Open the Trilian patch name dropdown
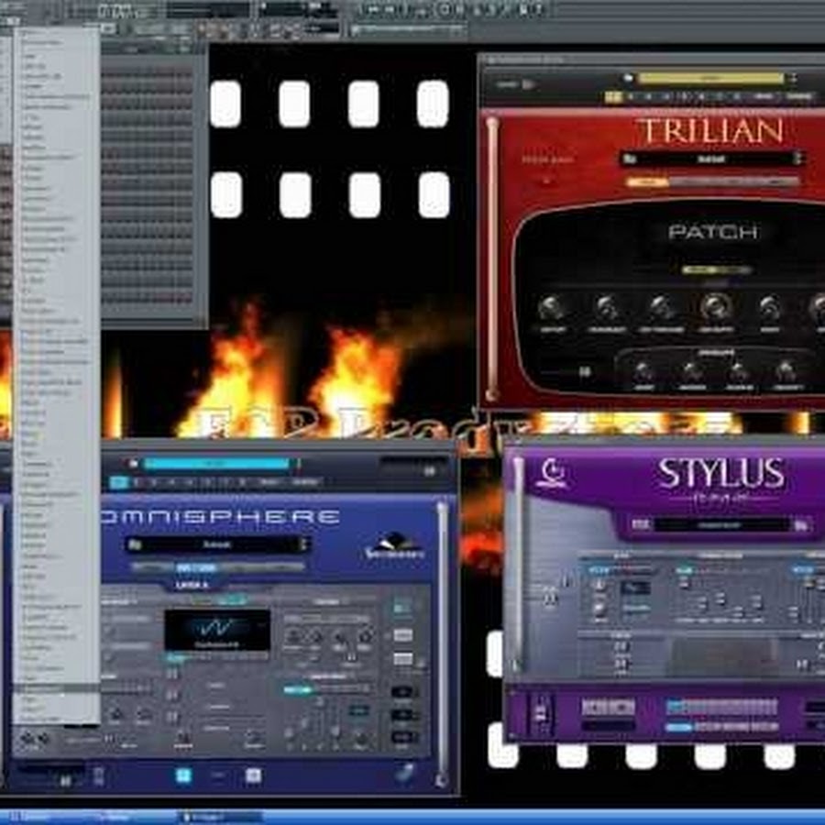 712,159
